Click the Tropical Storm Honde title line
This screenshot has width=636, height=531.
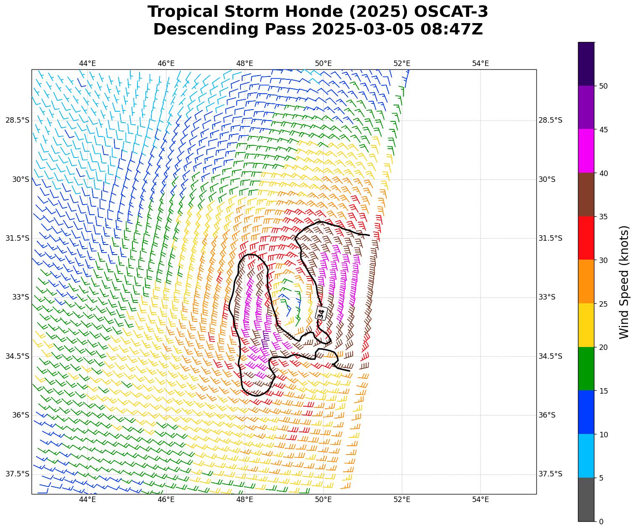(318, 12)
